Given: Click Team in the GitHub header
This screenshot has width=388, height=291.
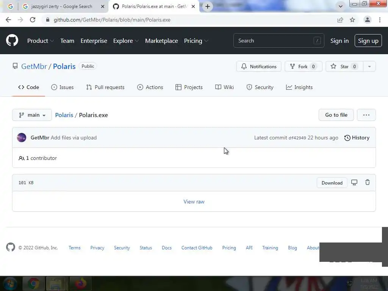Looking at the screenshot, I should 67,41.
